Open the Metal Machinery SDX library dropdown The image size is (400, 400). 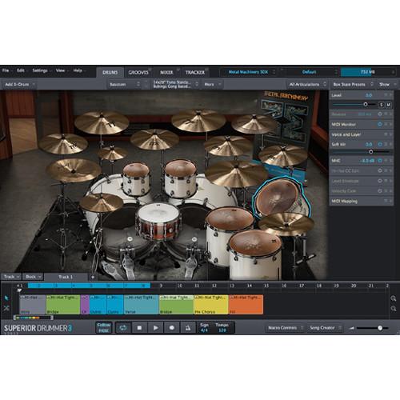[x=251, y=72]
